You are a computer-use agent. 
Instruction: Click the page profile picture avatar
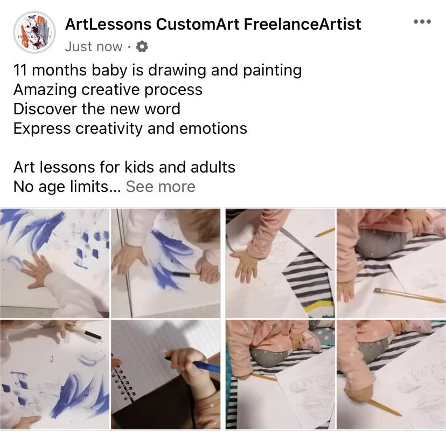[x=34, y=32]
